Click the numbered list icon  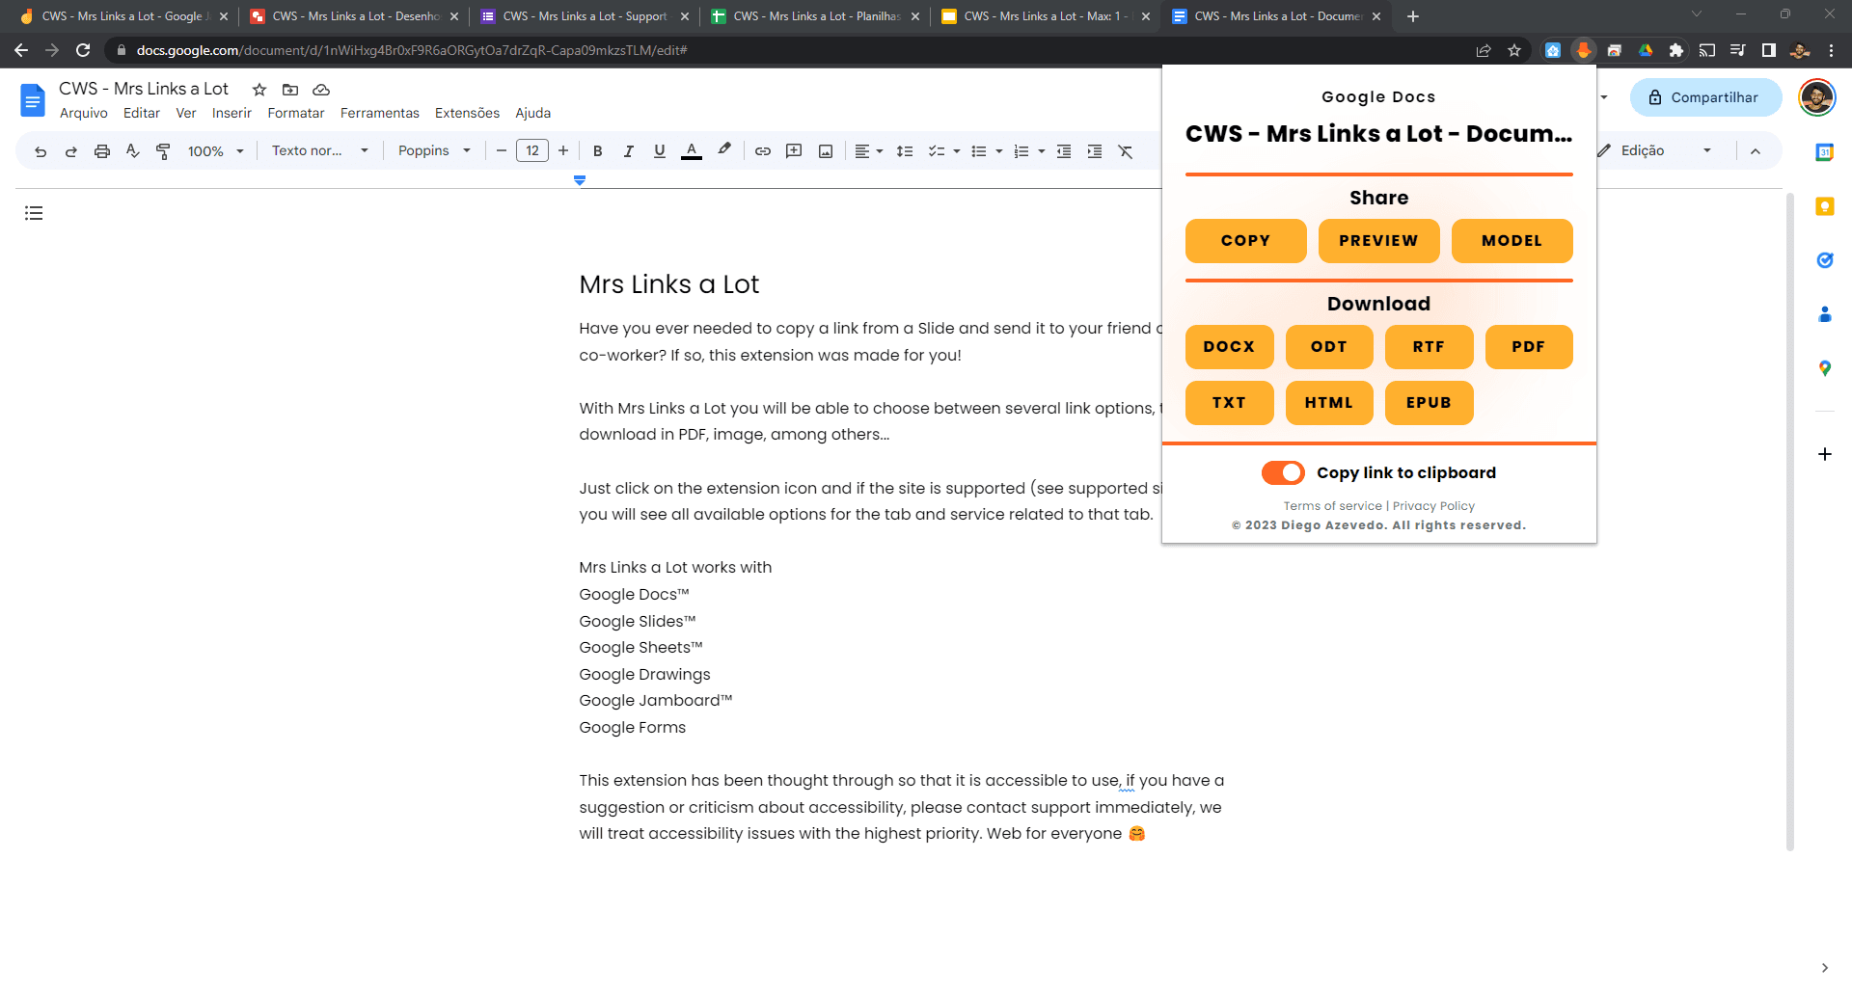click(x=1021, y=151)
